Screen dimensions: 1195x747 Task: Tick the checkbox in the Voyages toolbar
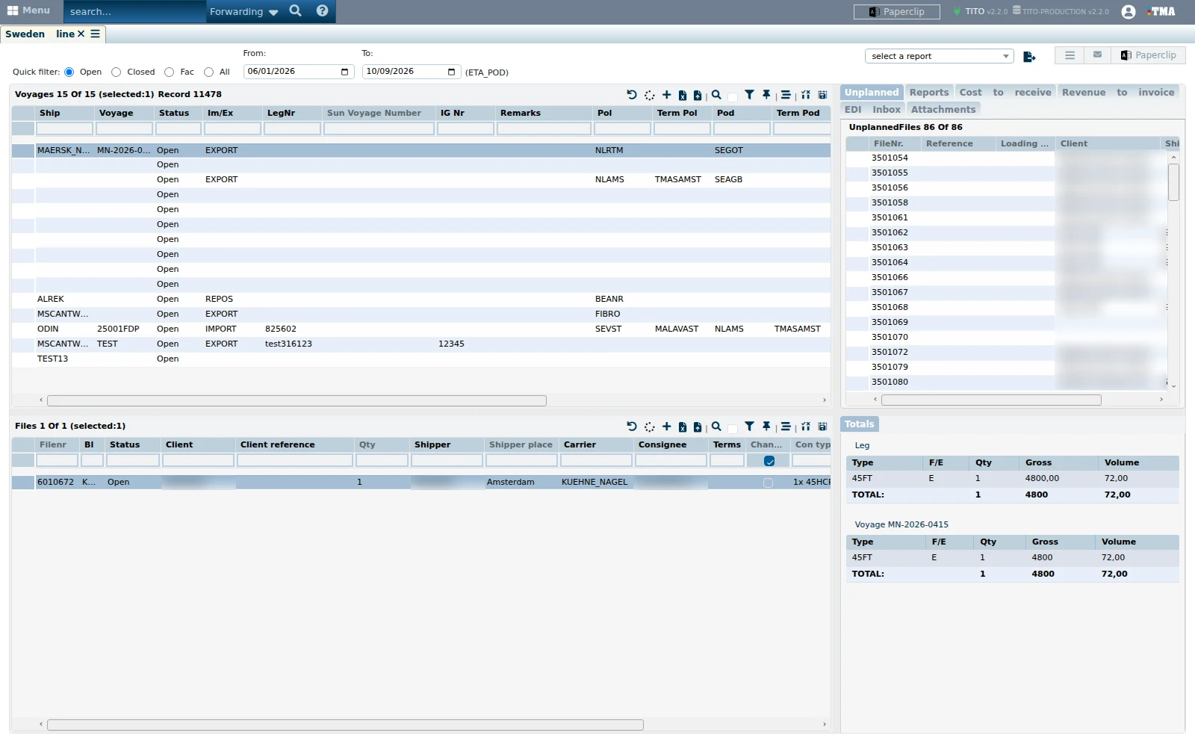[733, 96]
